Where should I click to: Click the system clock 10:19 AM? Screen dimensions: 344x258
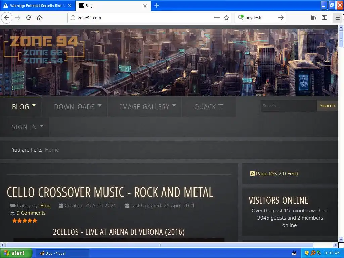332,253
